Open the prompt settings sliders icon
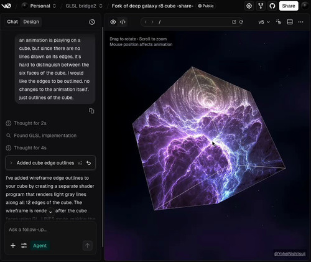This screenshot has width=311, height=262. [24, 246]
